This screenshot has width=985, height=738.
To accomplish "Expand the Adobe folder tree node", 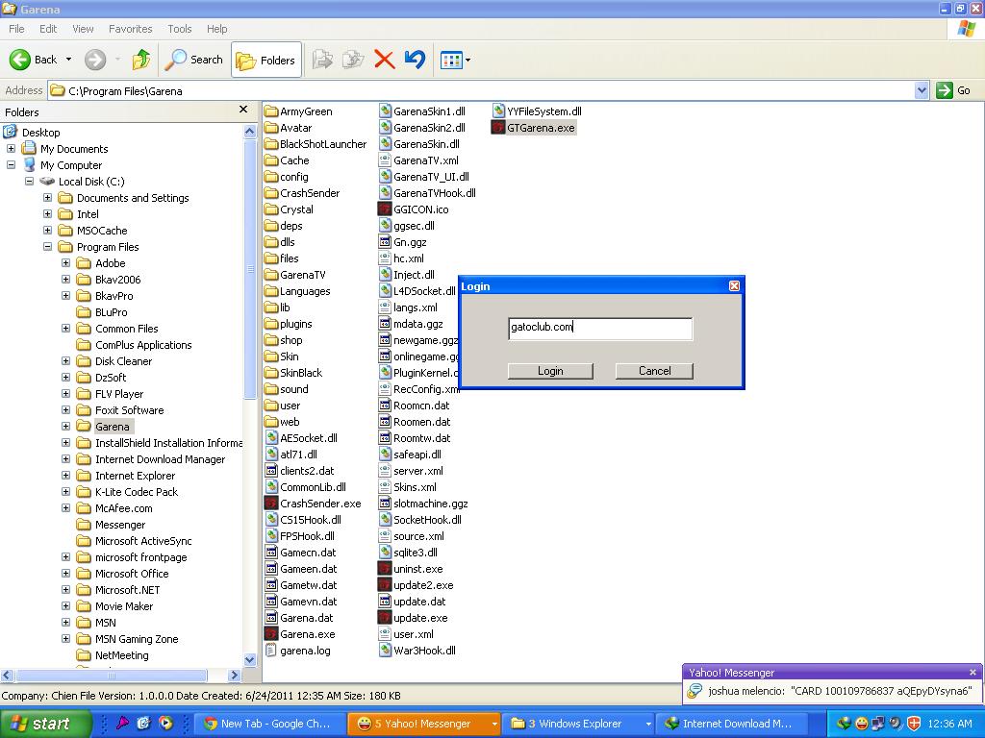I will pyautogui.click(x=65, y=263).
